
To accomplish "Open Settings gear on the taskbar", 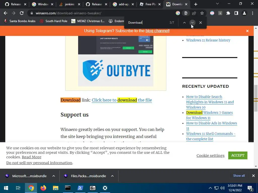I will point(105,188).
